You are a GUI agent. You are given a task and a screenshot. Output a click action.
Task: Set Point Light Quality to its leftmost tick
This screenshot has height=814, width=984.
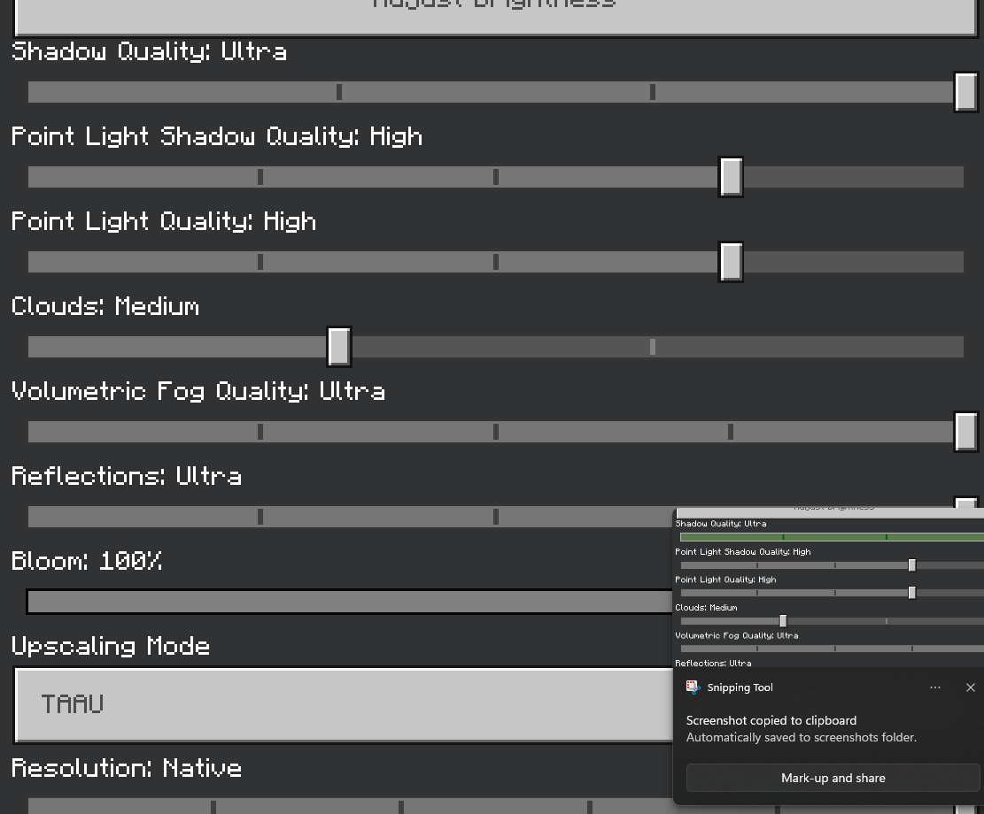[260, 262]
